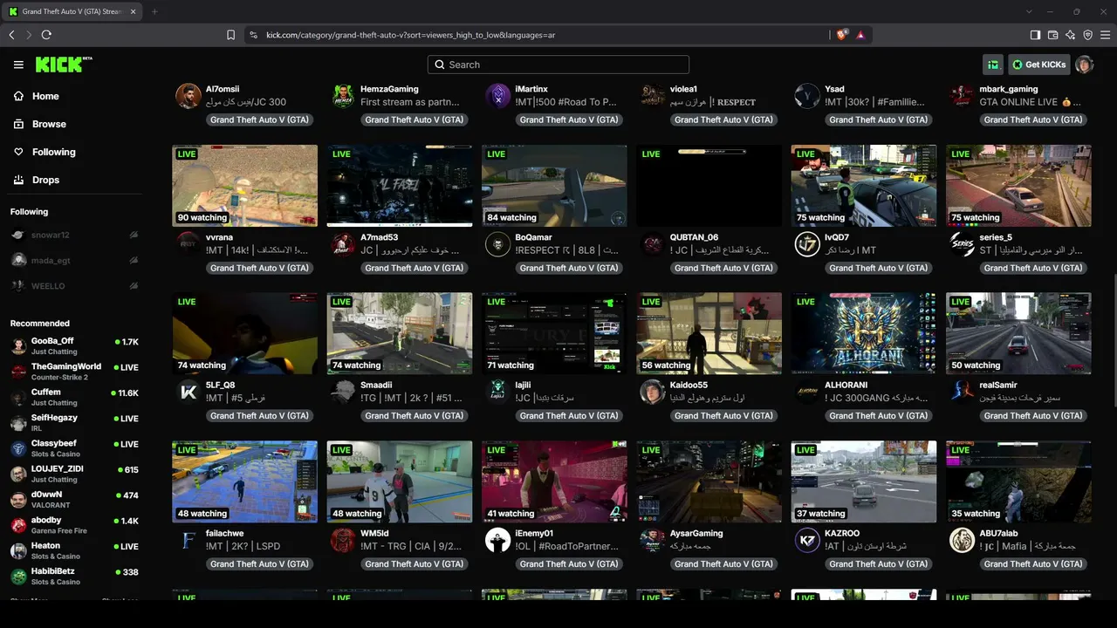Open Cuffem recommended channel
Screen dimensions: 1117x628
(x=74, y=397)
